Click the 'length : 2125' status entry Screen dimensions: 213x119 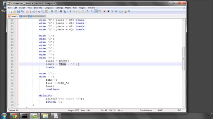point(73,110)
